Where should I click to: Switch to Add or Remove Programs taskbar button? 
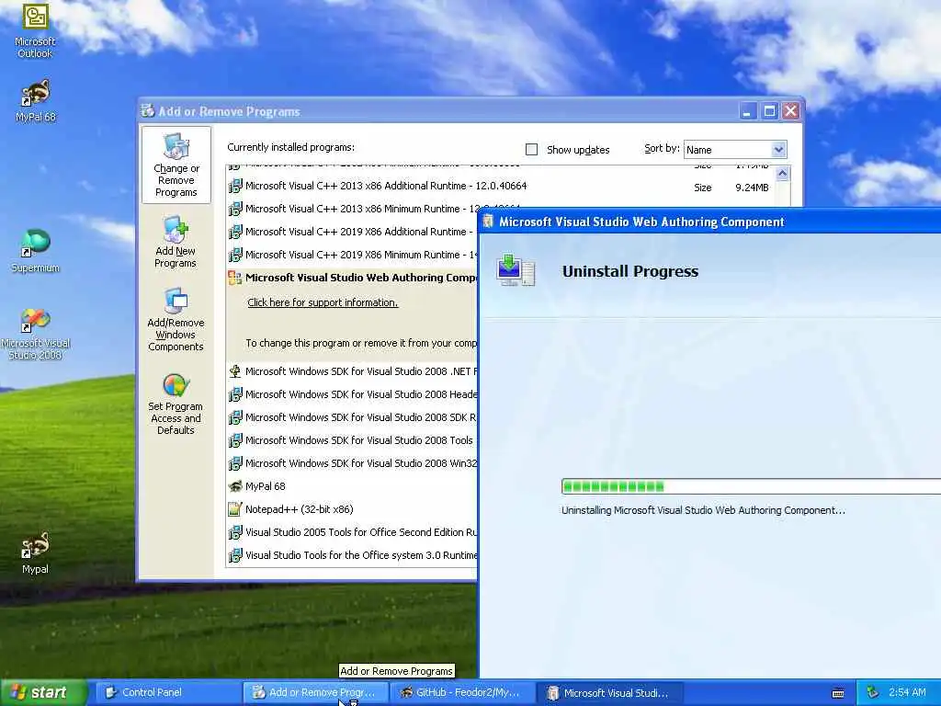316,692
